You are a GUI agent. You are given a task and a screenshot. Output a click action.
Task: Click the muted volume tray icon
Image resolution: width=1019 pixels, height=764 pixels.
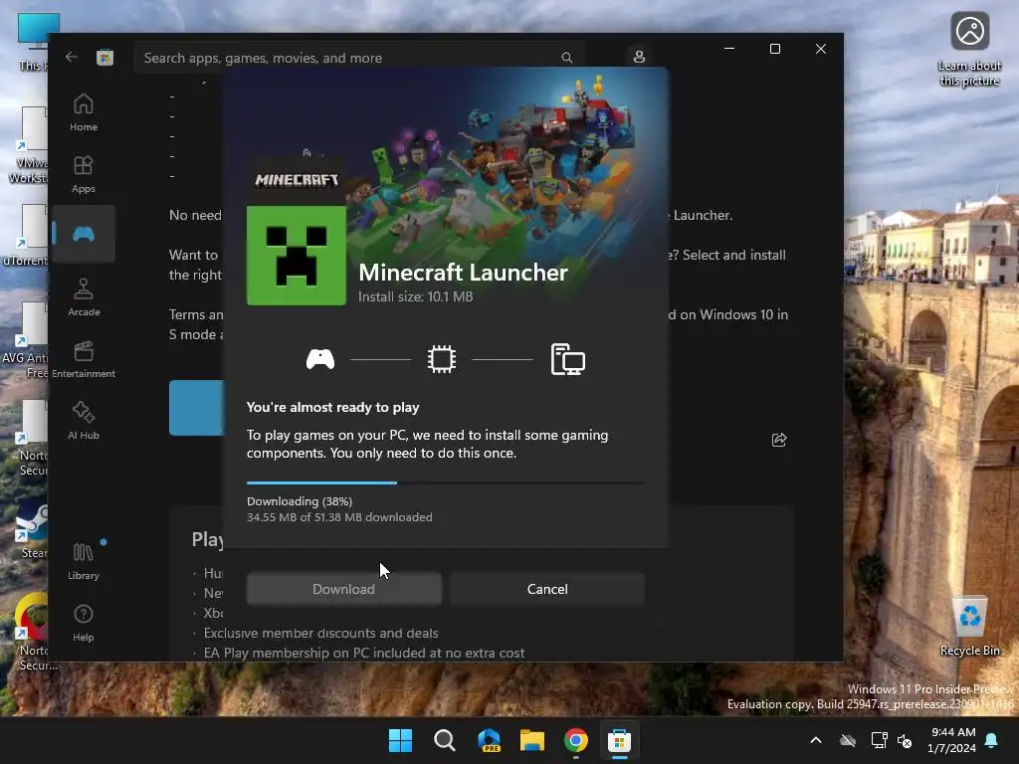(904, 740)
